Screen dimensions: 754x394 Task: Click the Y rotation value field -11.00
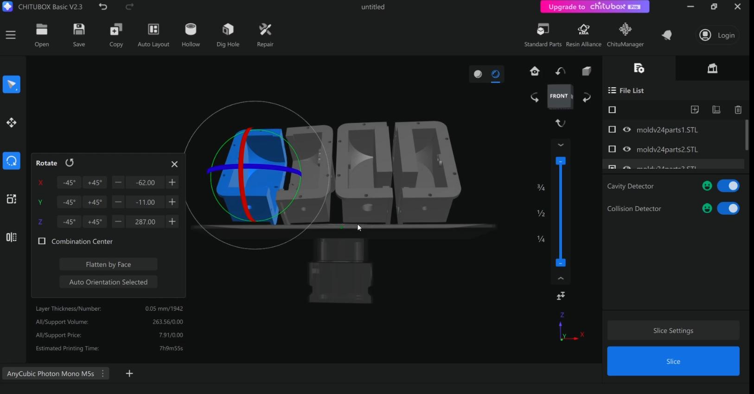coord(145,202)
